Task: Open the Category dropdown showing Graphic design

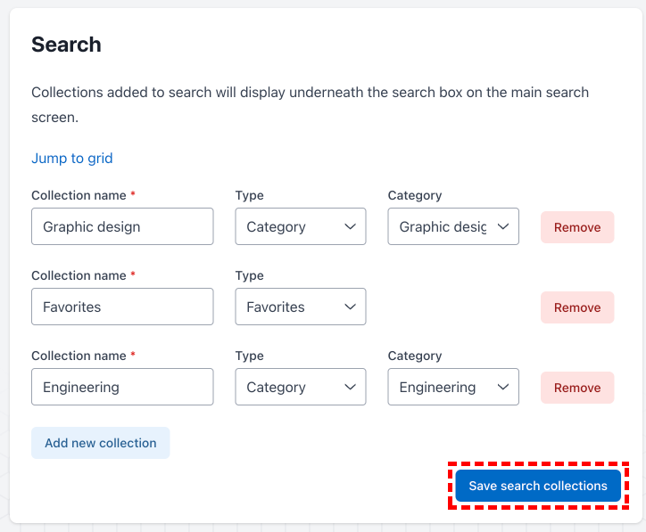Action: click(453, 226)
